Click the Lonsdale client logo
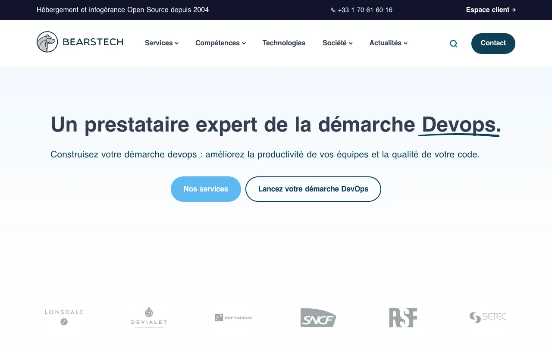Screen dimensions: 552x345 click(x=64, y=317)
